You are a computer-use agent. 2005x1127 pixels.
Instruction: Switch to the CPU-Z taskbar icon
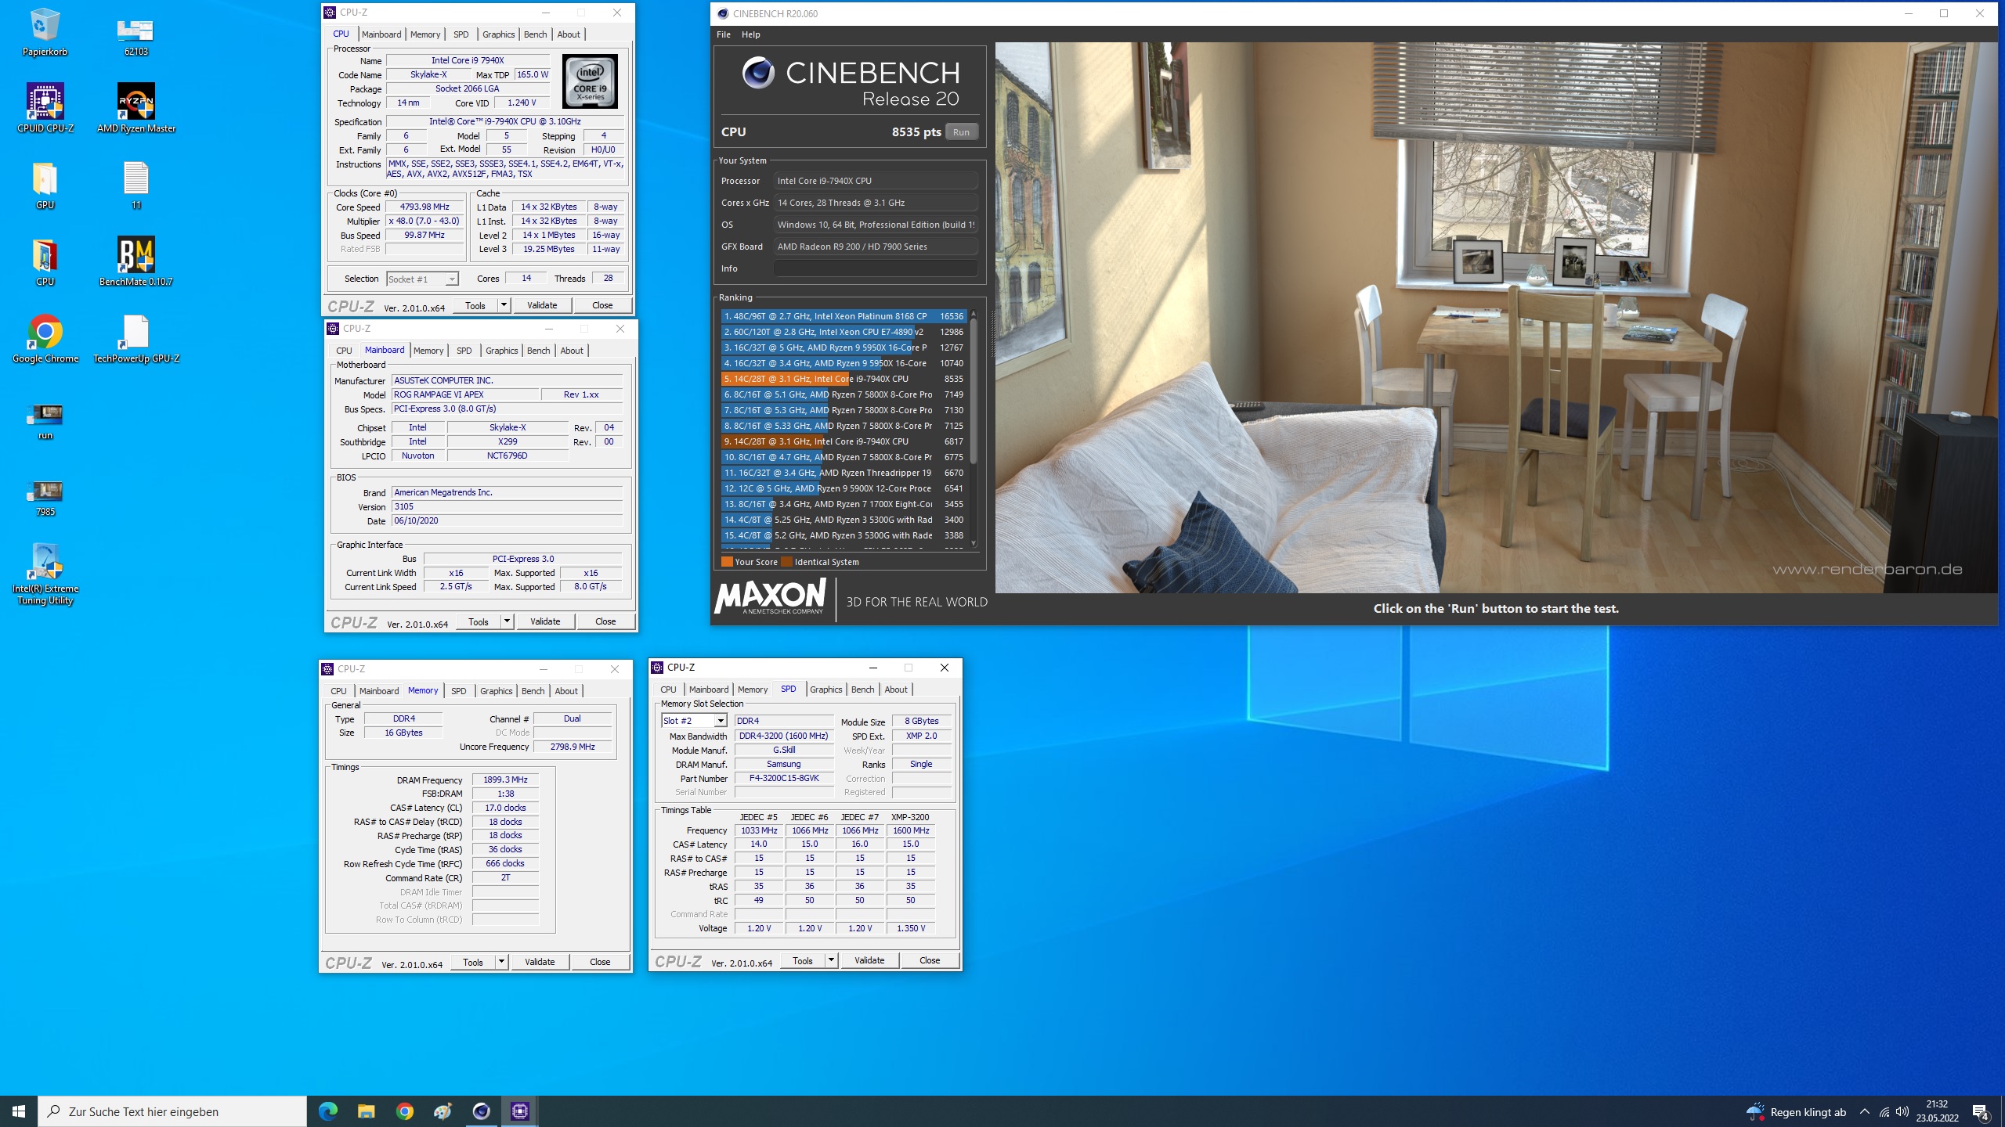[x=520, y=1111]
